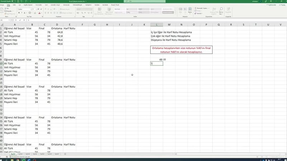The width and height of the screenshot is (287, 161).
Task: Switch to the Sayfa2 sheet tab
Action: pos(20,154)
